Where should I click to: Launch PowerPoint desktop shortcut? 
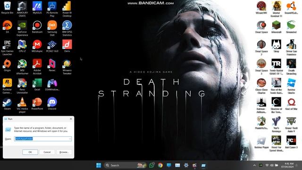pos(37,104)
